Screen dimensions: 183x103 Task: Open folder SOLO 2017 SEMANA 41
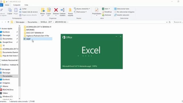click(x=34, y=33)
